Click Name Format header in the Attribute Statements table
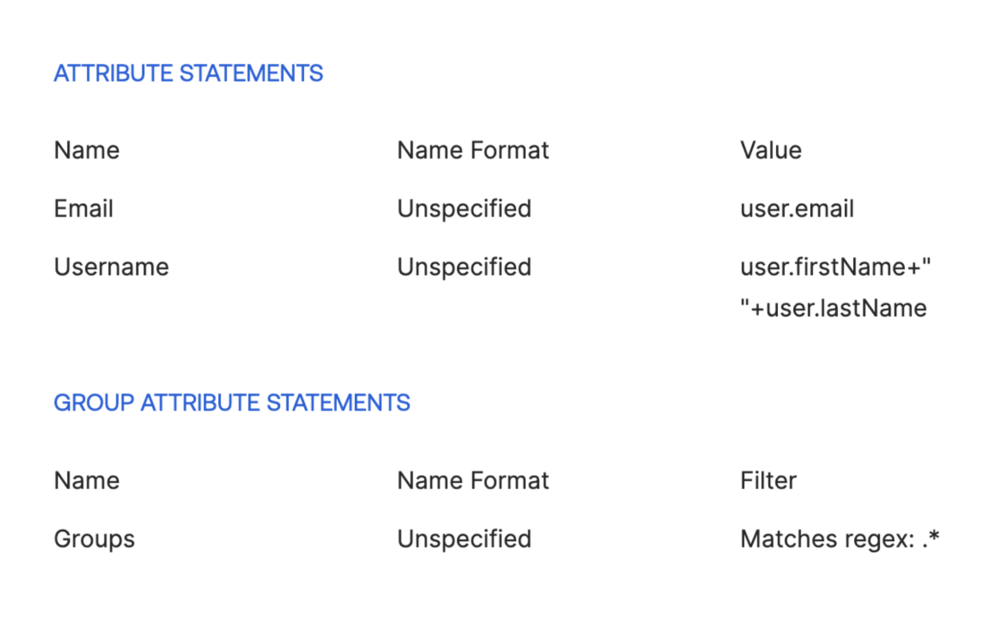 point(472,151)
